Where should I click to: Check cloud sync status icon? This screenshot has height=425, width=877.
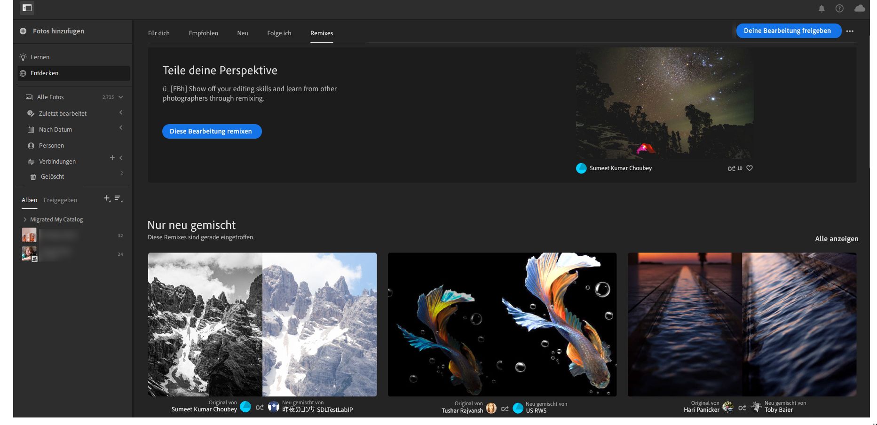(x=860, y=8)
